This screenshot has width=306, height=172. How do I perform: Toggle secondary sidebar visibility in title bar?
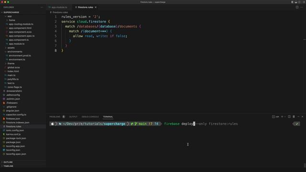coord(299,2)
